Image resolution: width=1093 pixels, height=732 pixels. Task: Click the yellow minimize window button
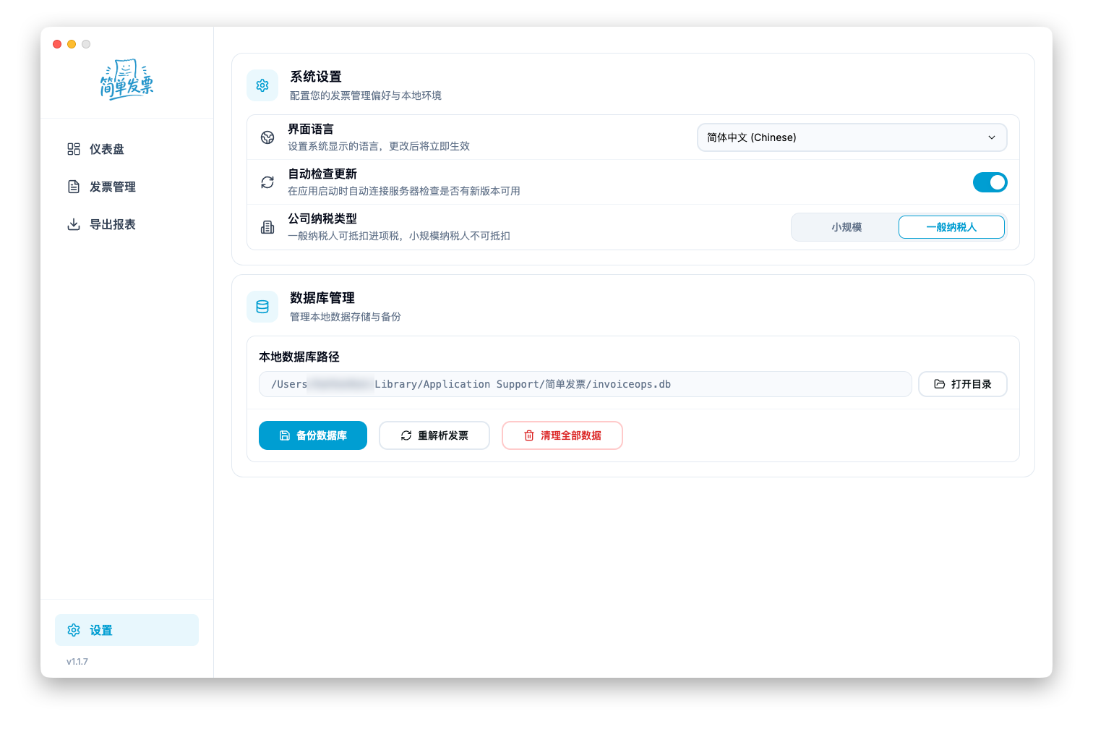point(72,44)
